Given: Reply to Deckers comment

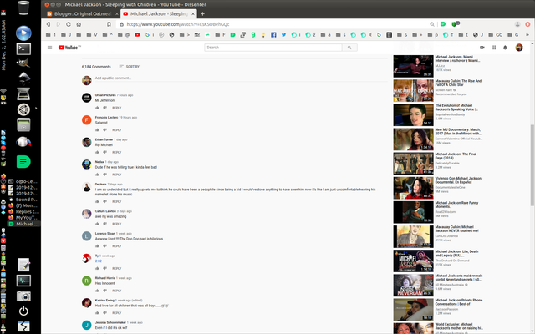Looking at the screenshot, I should (117, 201).
